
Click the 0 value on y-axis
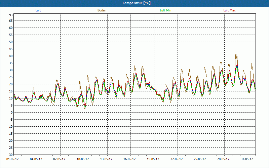12,113
